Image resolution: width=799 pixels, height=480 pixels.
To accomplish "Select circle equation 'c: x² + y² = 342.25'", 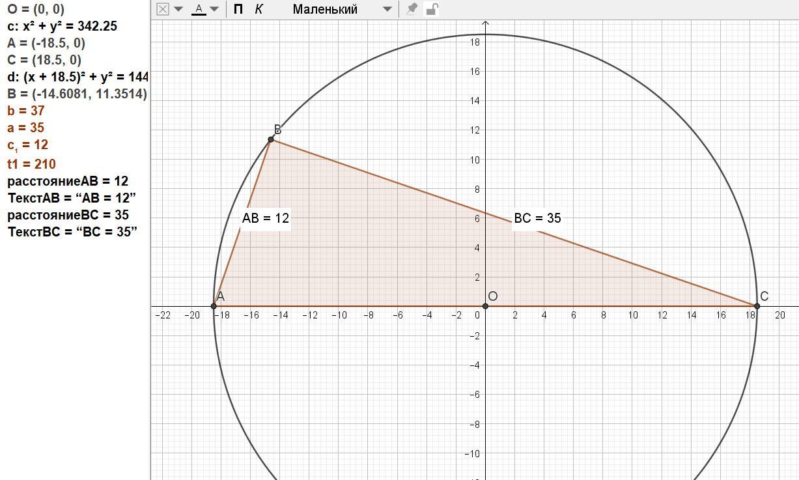I will (x=63, y=26).
